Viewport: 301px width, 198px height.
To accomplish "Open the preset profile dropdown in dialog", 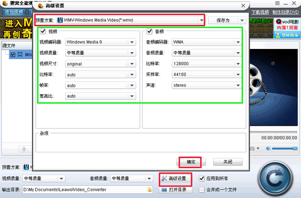I will coord(201,20).
